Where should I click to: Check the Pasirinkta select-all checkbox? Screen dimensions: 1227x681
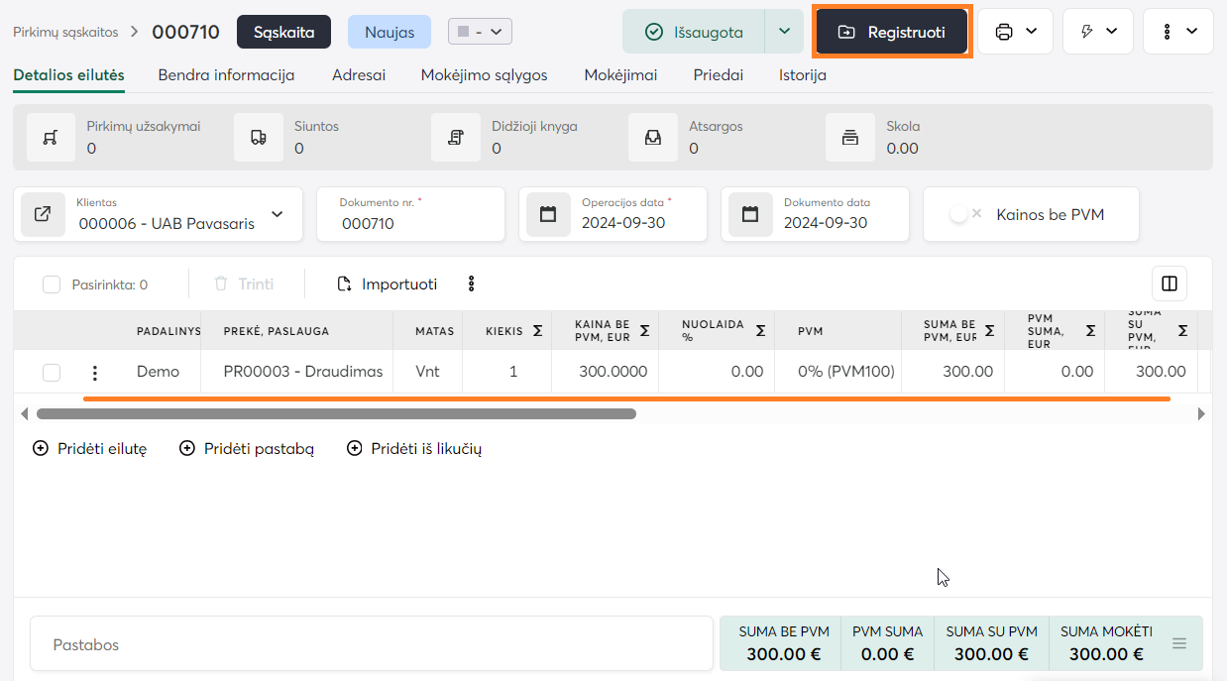52,284
